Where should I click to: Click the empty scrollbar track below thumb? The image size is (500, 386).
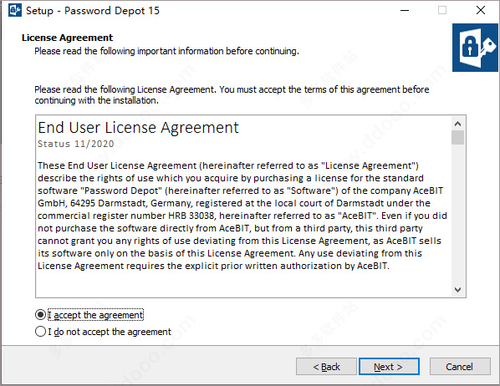coord(458,214)
